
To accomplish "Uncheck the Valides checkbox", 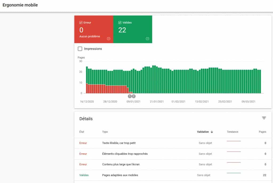I will [x=120, y=23].
